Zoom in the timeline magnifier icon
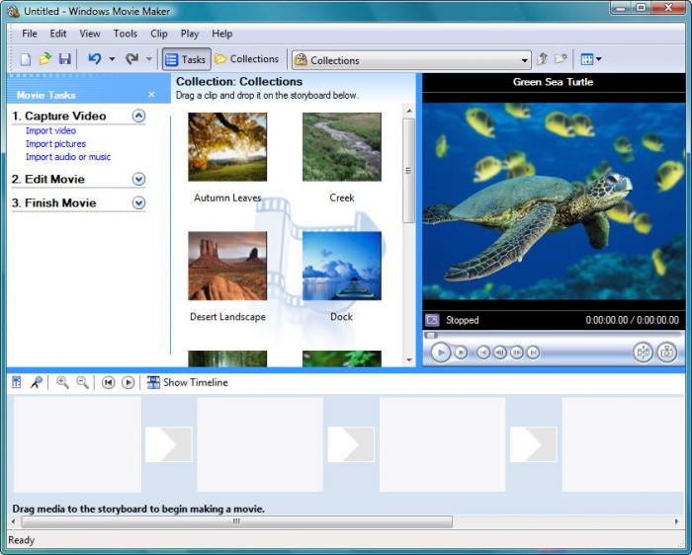Screen dimensions: 692x555 click(62, 382)
